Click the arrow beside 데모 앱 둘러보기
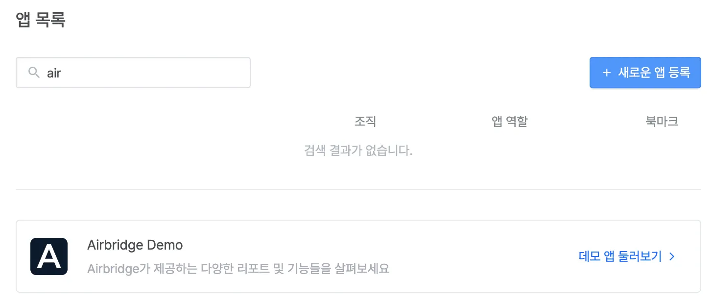Viewport: 713px width, 305px height. [x=672, y=256]
